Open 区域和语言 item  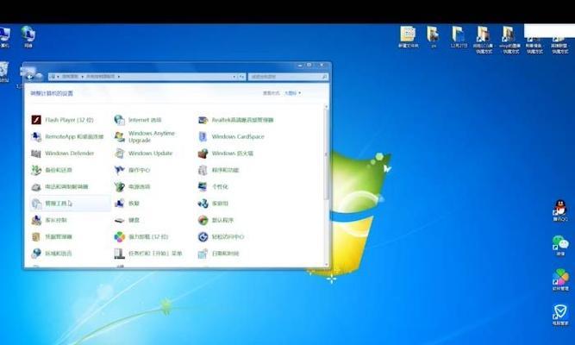click(x=52, y=254)
